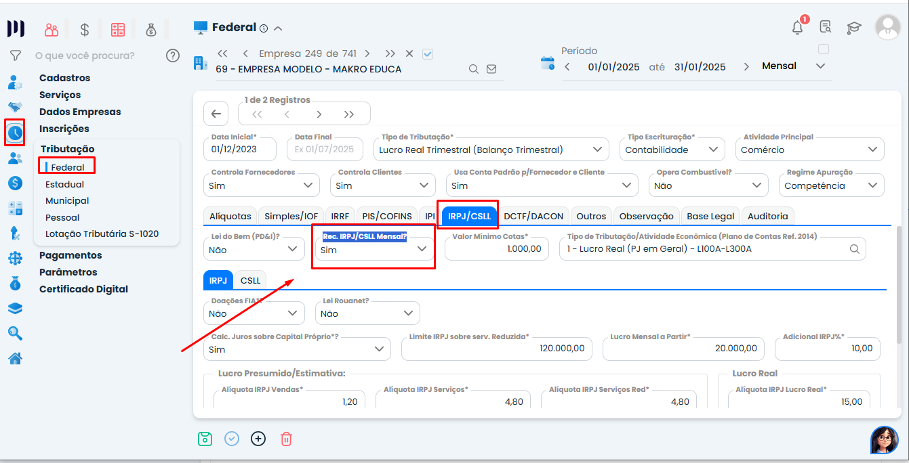Screen dimensions: 909x463
Task: Open the Tipo de Tributação dropdown
Action: tap(491, 150)
